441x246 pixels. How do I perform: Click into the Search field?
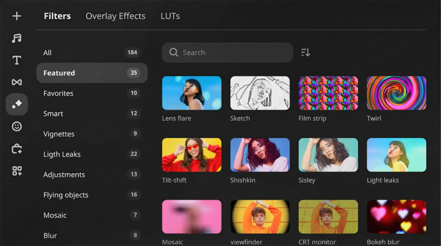227,52
